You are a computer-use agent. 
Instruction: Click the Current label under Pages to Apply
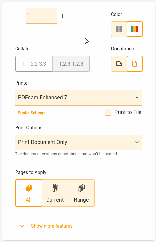point(55,200)
